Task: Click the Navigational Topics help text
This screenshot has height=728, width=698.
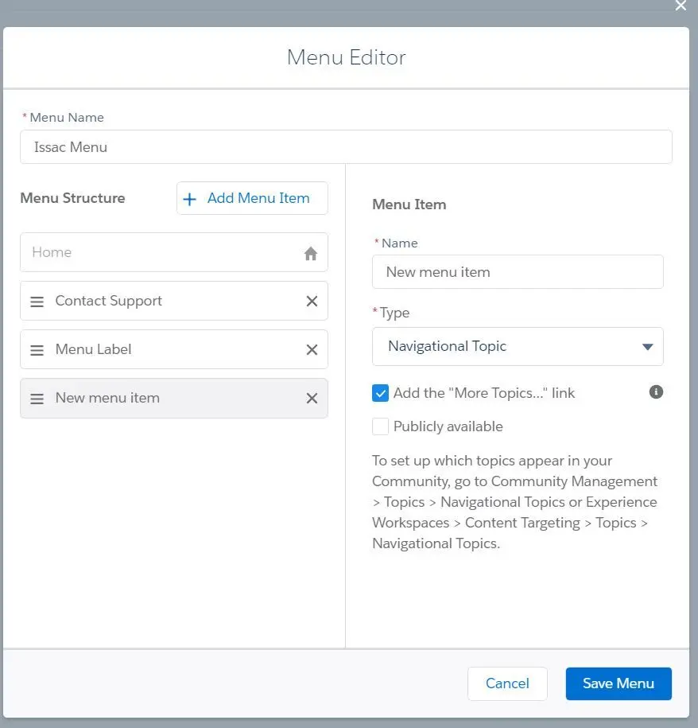Action: pos(514,502)
